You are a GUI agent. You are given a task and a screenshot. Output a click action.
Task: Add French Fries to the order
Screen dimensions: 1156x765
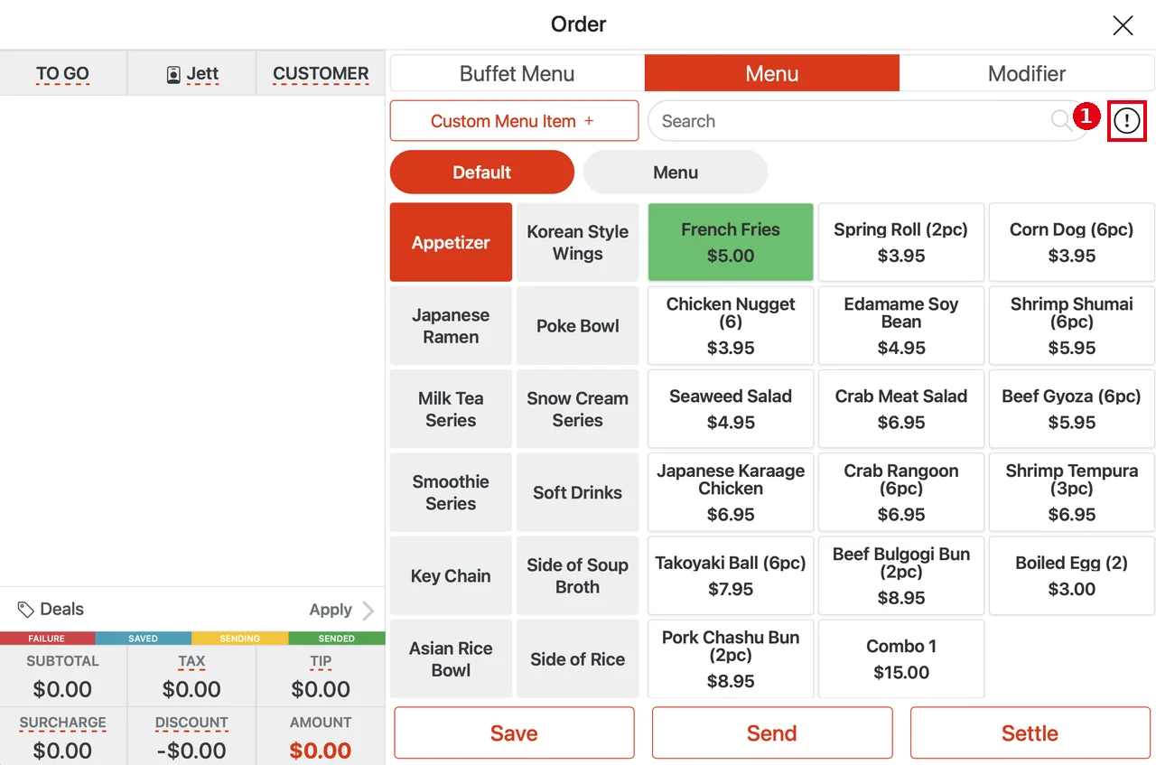click(x=731, y=242)
